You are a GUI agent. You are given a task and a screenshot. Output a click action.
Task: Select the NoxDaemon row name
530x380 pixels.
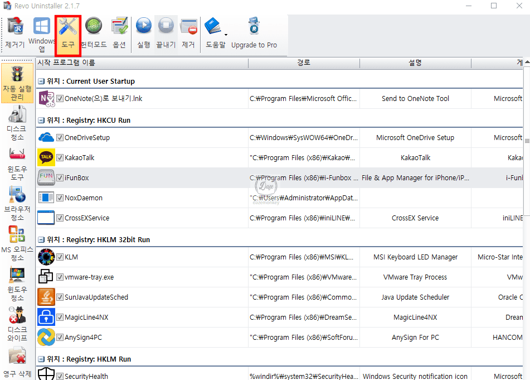tap(84, 198)
